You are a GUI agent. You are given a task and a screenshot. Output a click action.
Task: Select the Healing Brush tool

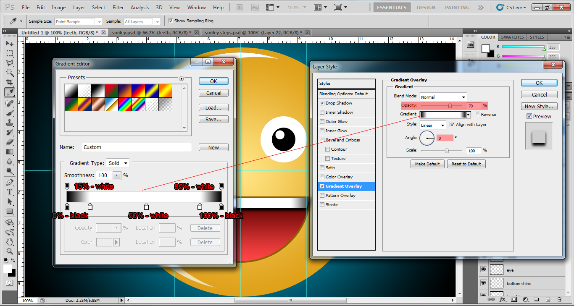pyautogui.click(x=10, y=103)
